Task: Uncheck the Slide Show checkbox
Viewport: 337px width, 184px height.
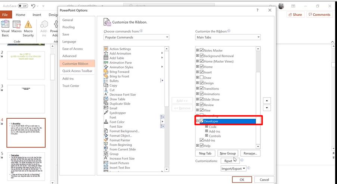Action: tap(201, 99)
